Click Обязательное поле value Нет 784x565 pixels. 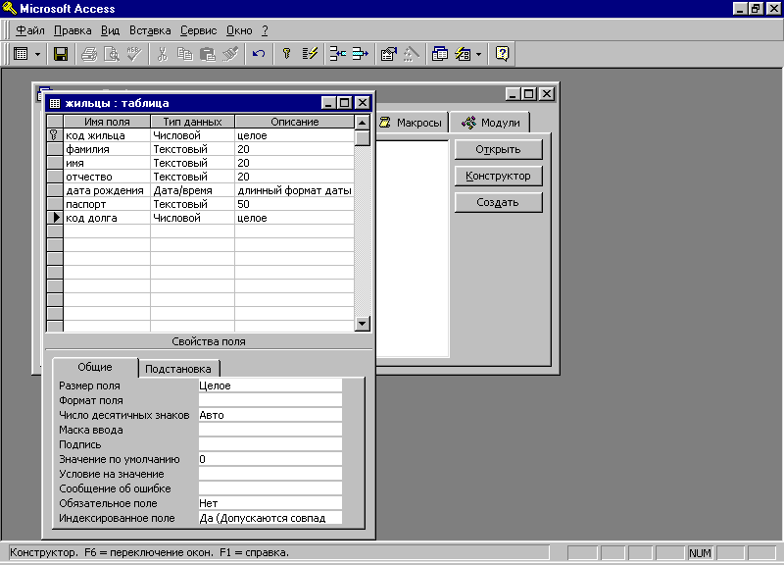click(270, 503)
